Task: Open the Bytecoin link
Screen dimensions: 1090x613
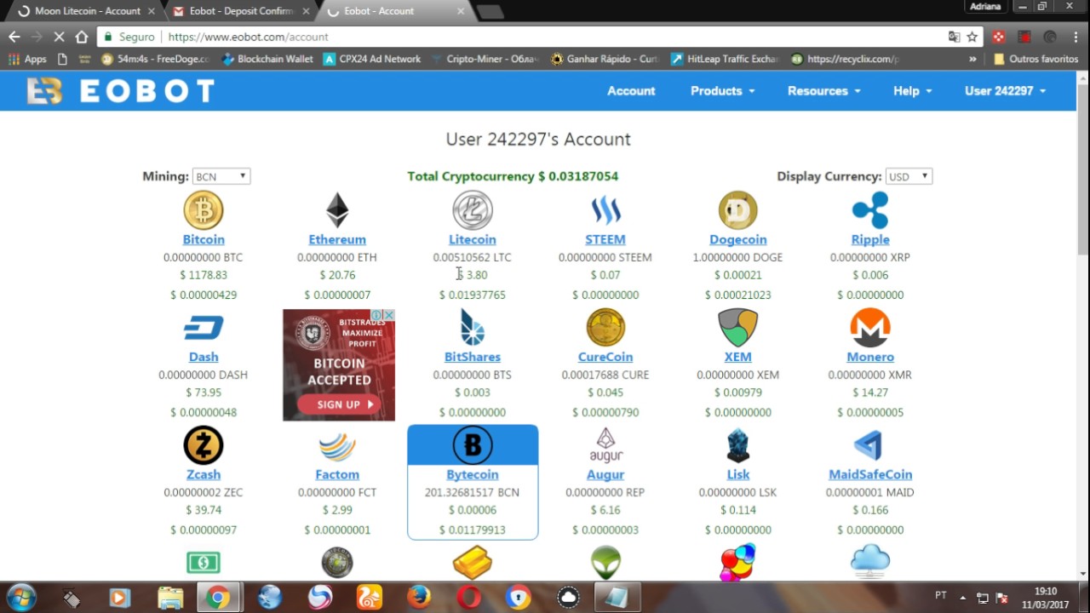Action: coord(473,474)
